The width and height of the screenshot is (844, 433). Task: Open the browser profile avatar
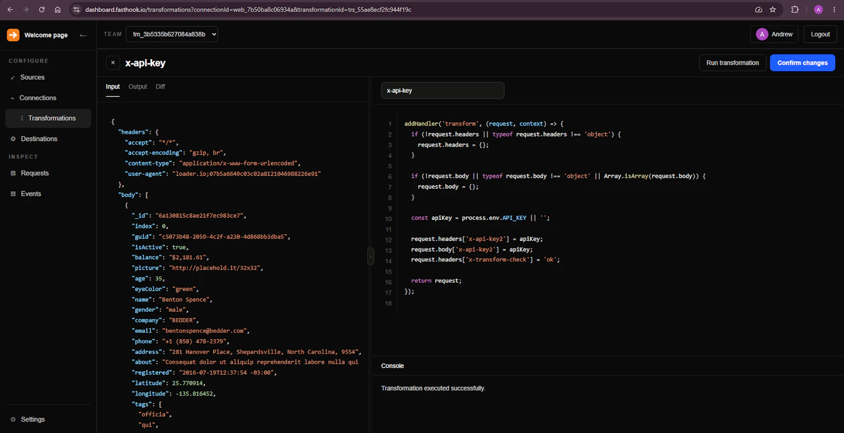818,9
